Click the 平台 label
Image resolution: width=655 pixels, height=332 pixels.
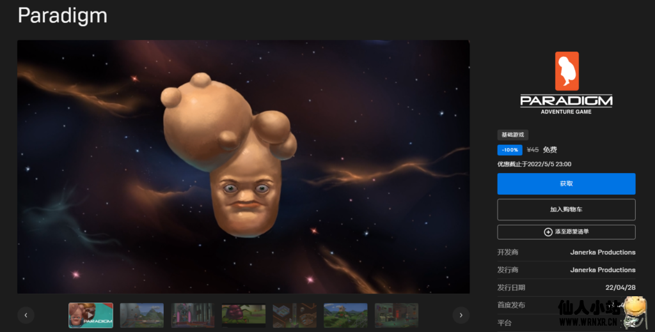point(504,322)
